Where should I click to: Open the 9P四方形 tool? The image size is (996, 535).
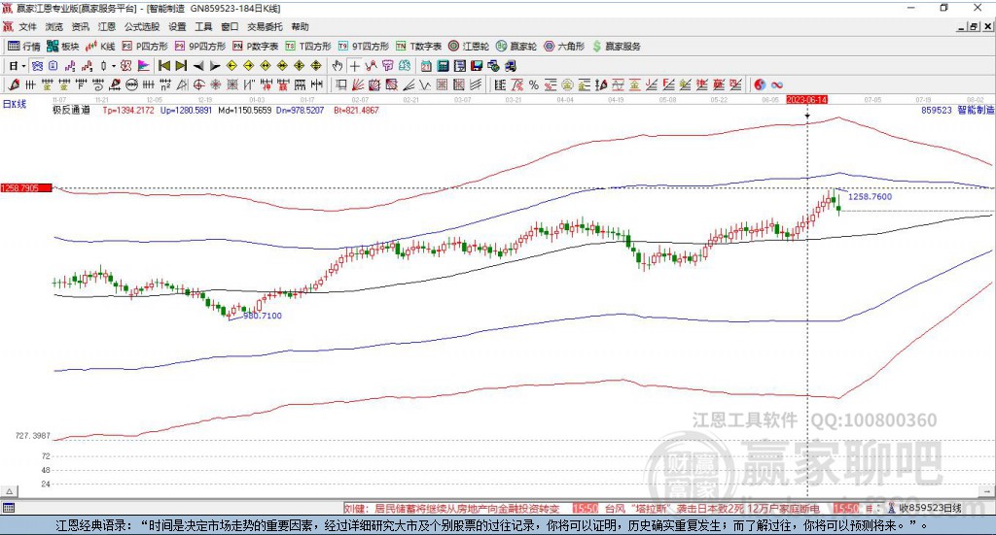[200, 47]
